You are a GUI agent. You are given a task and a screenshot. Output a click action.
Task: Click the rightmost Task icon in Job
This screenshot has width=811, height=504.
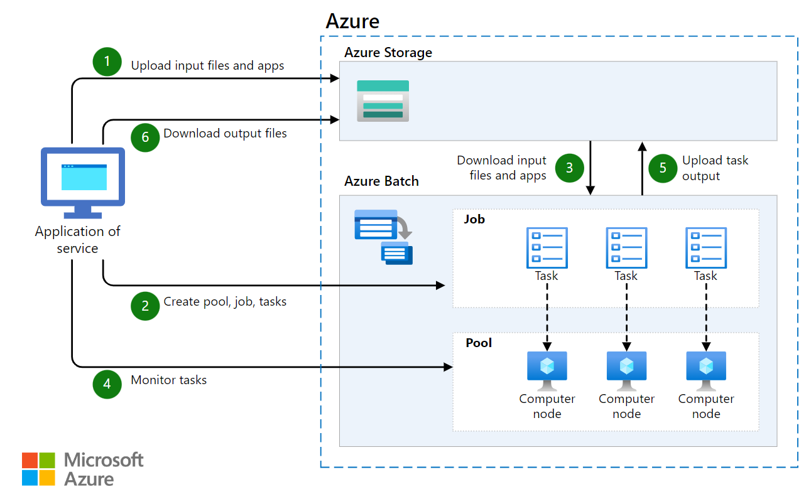click(706, 249)
